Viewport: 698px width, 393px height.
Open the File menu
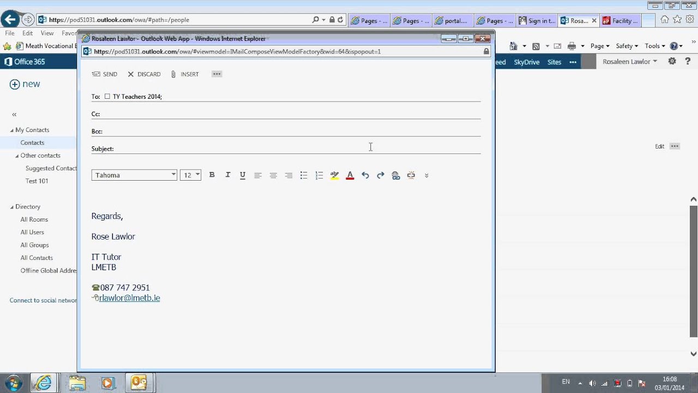pos(10,33)
